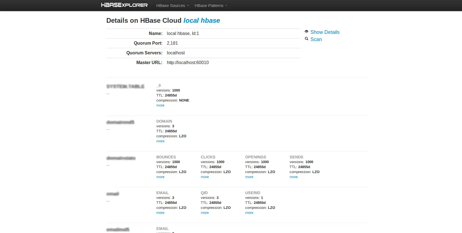462x233 pixels.
Task: Click the HBaseExplorer logo
Action: [x=124, y=5]
